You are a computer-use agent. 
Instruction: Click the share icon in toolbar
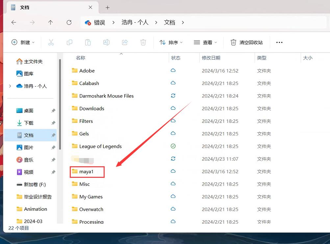(125, 42)
